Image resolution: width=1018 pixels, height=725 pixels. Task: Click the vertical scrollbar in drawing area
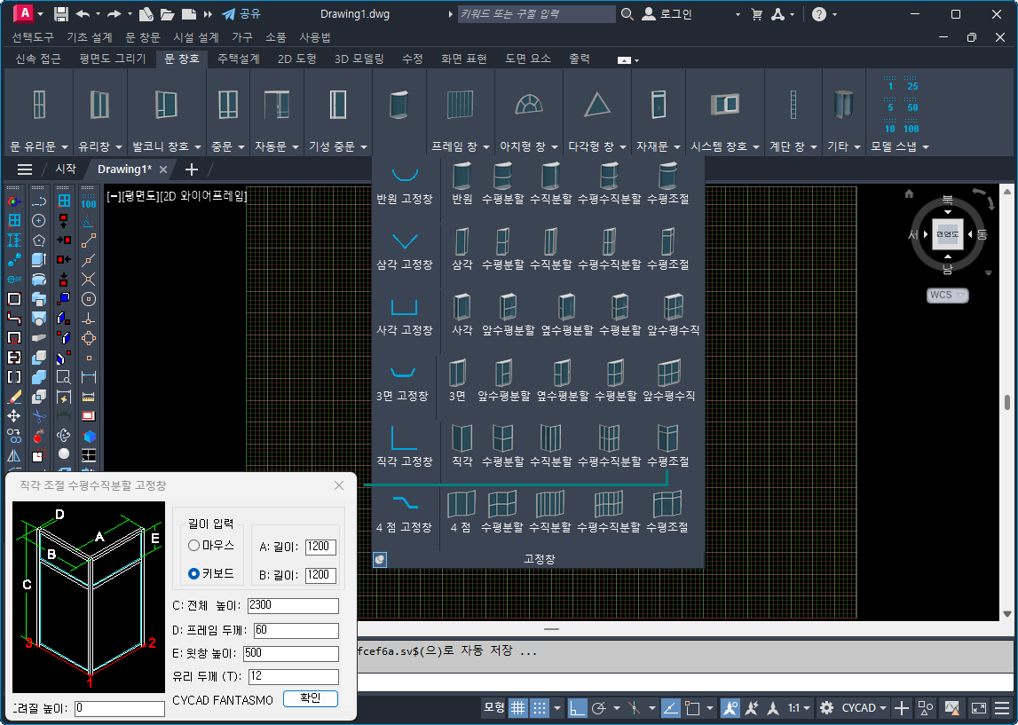tap(1007, 402)
